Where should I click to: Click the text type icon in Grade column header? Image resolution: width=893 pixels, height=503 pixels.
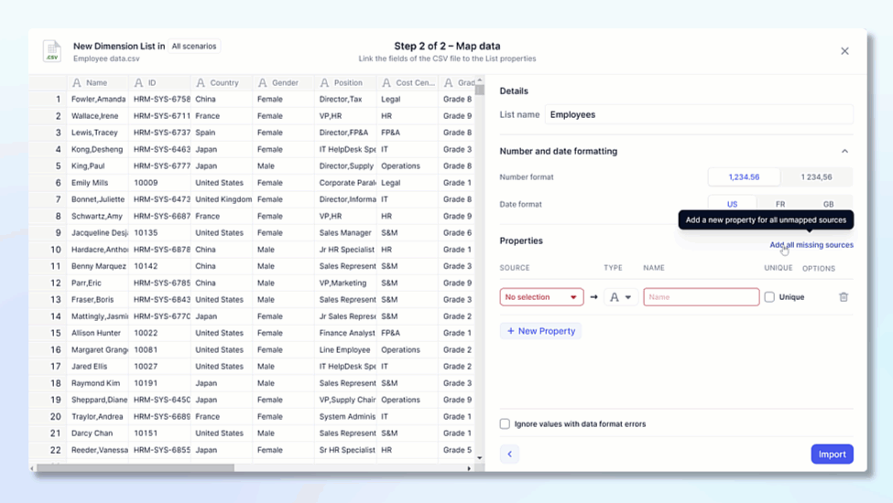(449, 83)
